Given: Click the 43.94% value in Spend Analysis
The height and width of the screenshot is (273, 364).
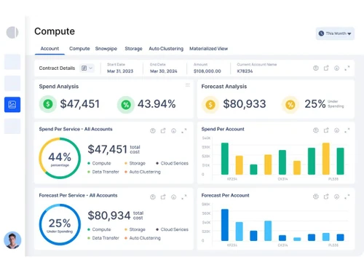Looking at the screenshot, I should tap(157, 104).
